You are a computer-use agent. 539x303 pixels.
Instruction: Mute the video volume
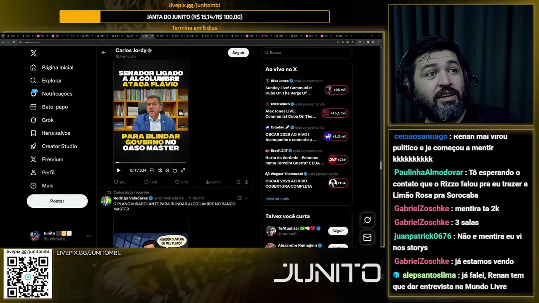[x=160, y=170]
